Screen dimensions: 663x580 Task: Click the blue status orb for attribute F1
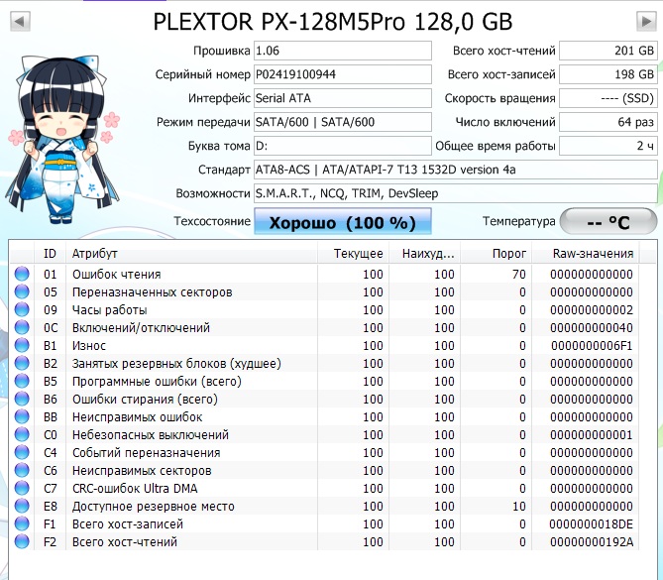pyautogui.click(x=22, y=523)
